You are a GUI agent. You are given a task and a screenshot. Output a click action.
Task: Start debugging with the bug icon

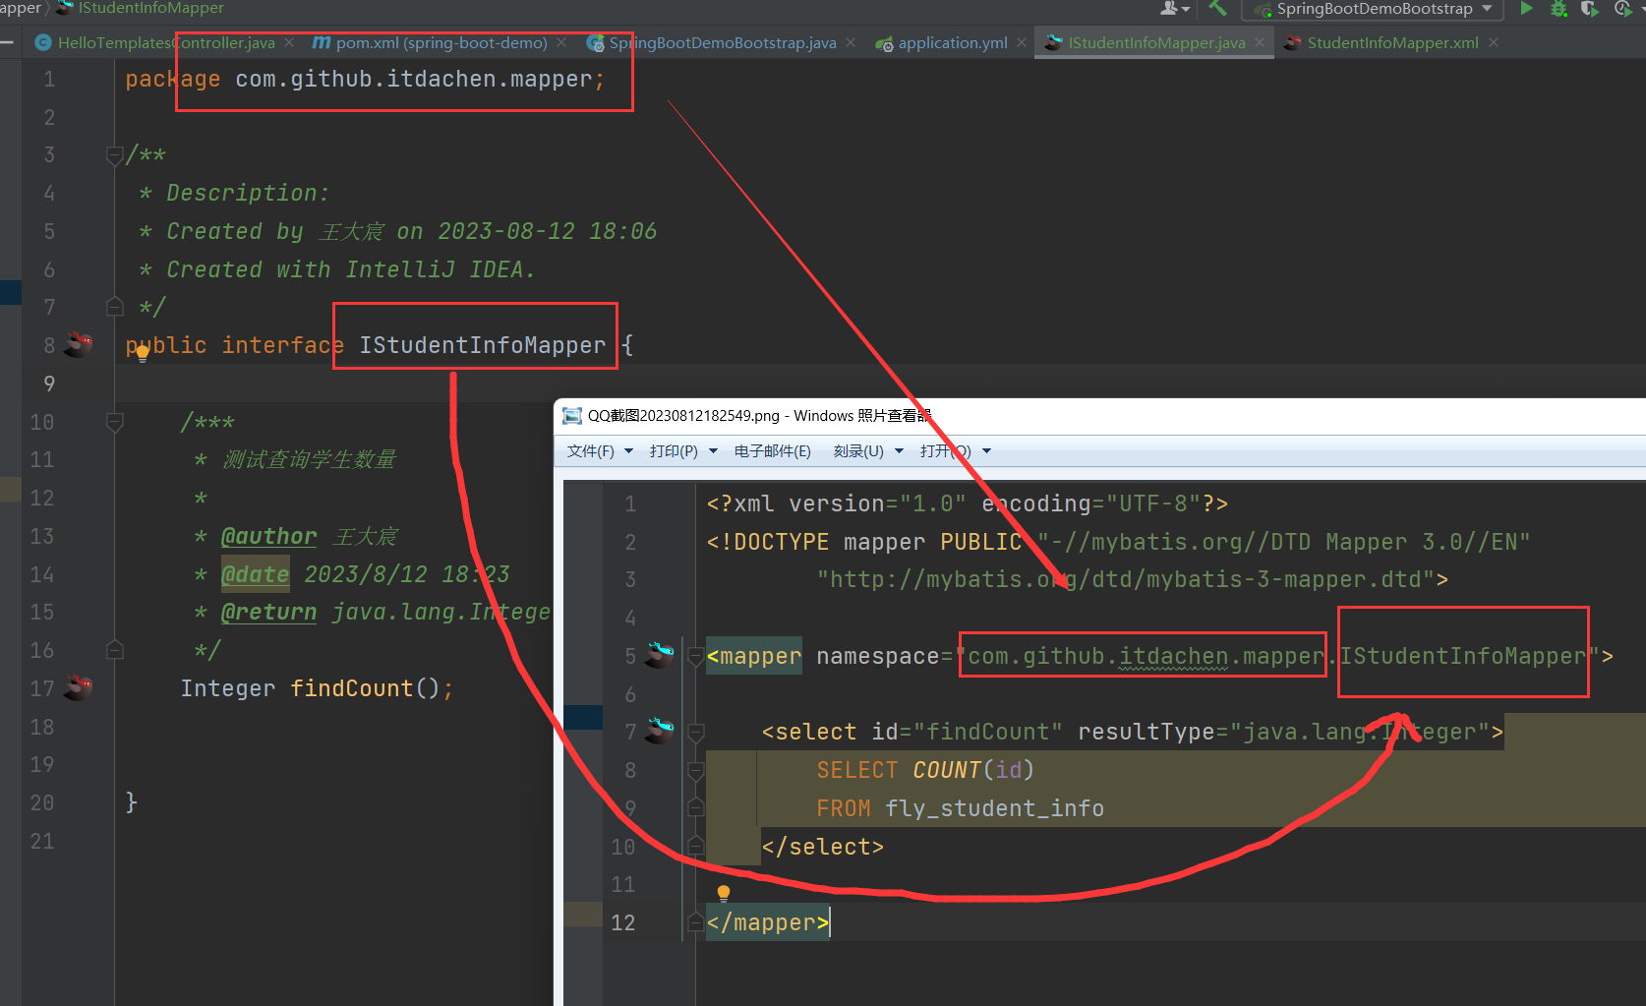pyautogui.click(x=1558, y=9)
